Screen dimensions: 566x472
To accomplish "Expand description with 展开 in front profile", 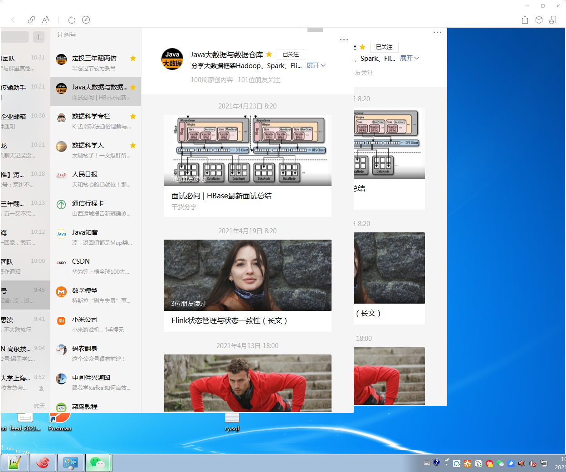I will pos(316,65).
